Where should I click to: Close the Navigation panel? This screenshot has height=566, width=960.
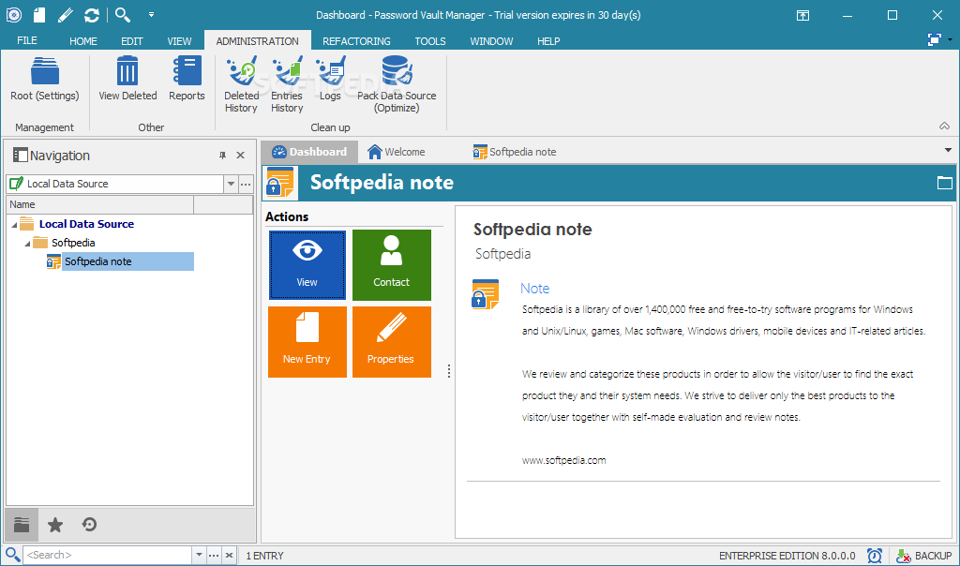(241, 156)
